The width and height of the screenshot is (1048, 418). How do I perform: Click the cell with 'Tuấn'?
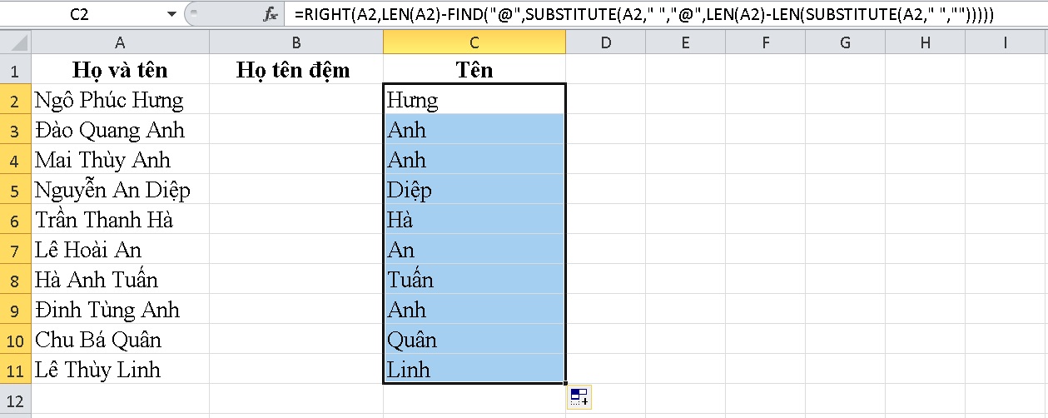(x=474, y=280)
